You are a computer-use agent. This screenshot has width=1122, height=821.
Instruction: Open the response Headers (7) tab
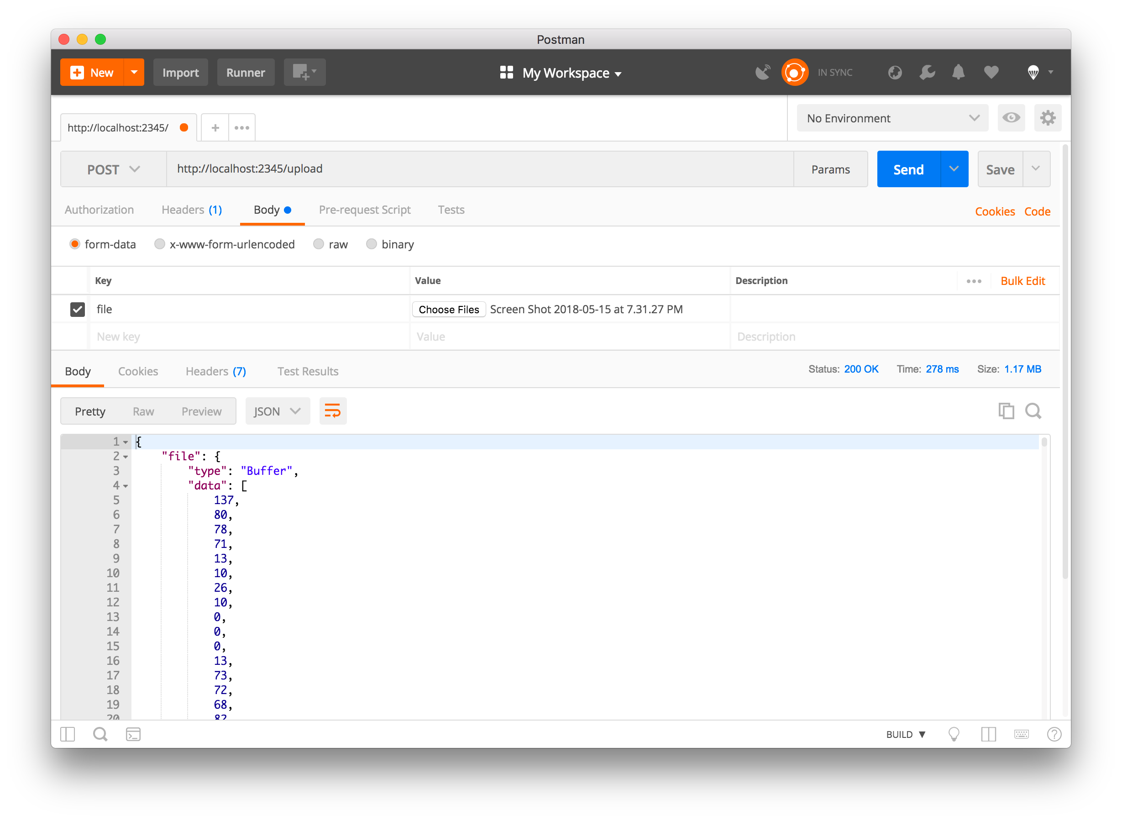215,371
